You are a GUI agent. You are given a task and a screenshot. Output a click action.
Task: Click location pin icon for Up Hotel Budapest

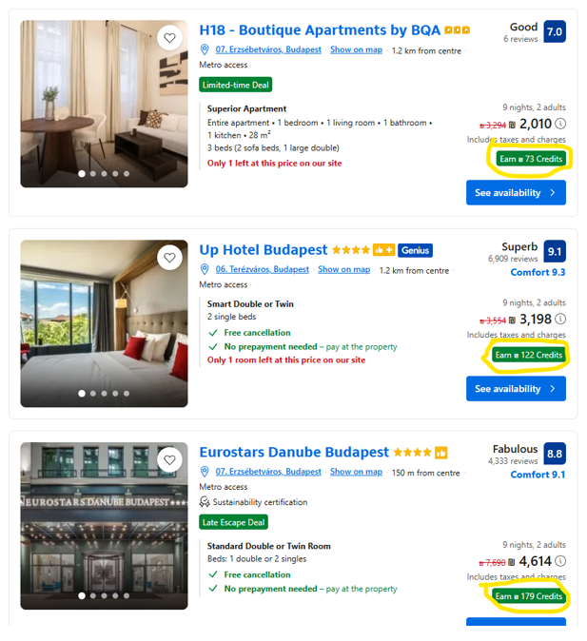point(205,269)
